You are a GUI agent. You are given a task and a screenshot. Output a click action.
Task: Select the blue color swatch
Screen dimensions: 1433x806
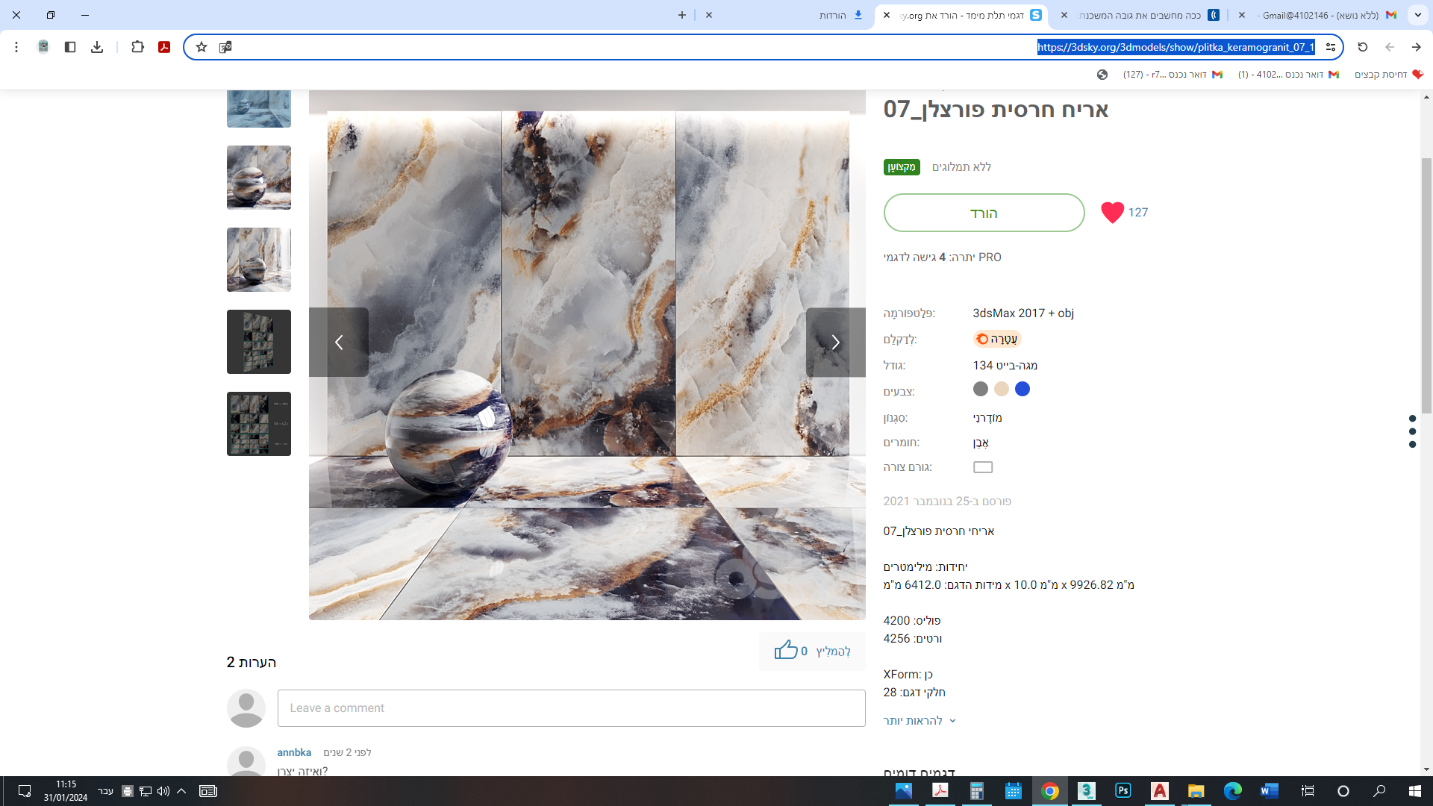pos(1023,389)
